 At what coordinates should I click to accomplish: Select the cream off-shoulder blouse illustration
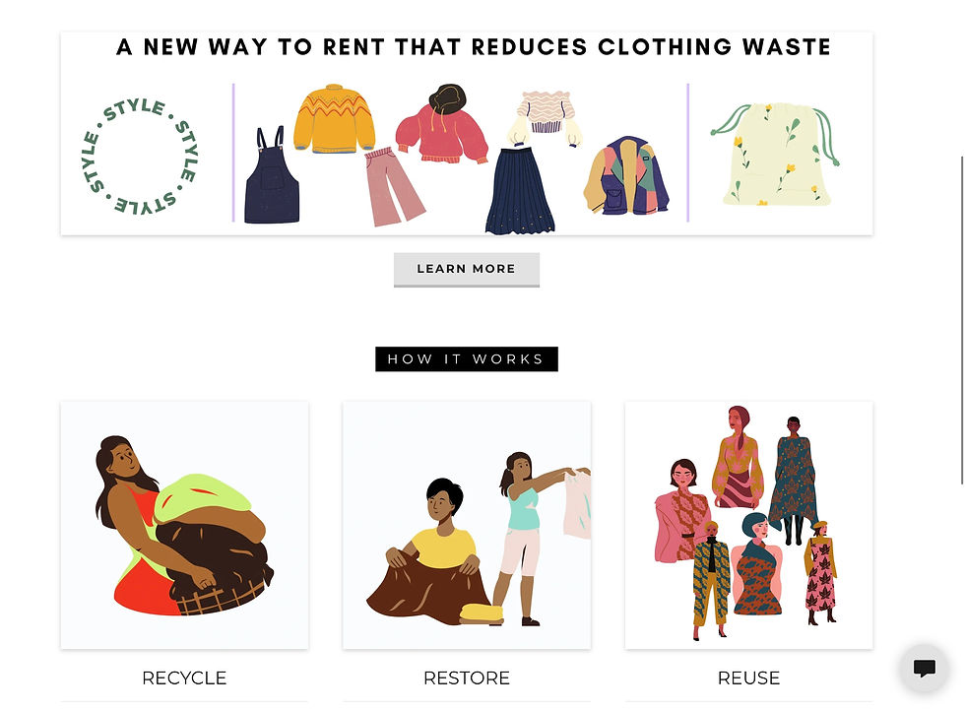545,119
